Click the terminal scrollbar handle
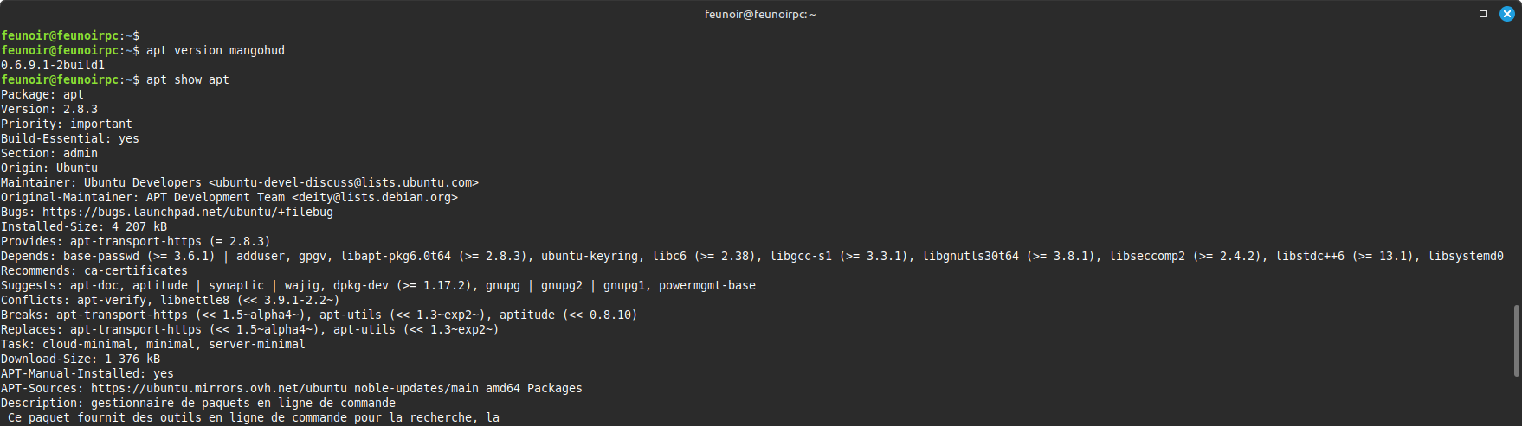The image size is (1522, 426). pyautogui.click(x=1516, y=340)
